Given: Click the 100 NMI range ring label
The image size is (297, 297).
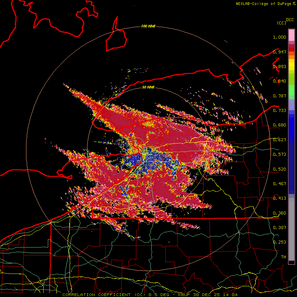Looking at the screenshot, I should click(x=148, y=26).
